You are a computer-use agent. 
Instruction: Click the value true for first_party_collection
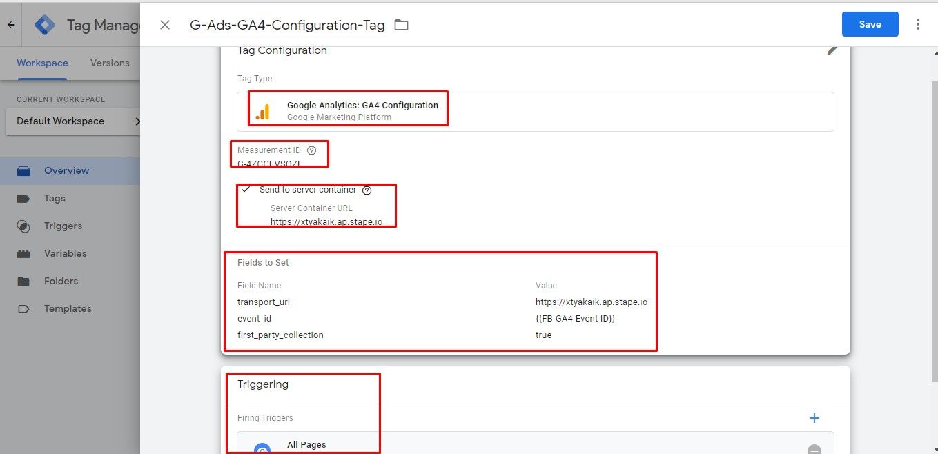tap(544, 335)
